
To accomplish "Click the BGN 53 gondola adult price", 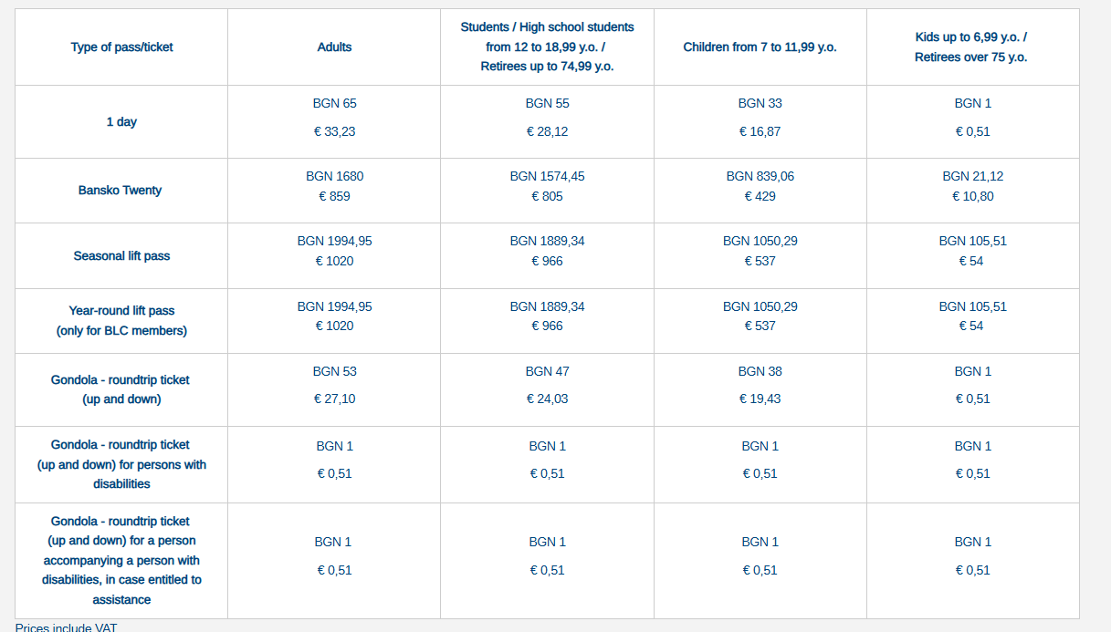I will point(334,372).
